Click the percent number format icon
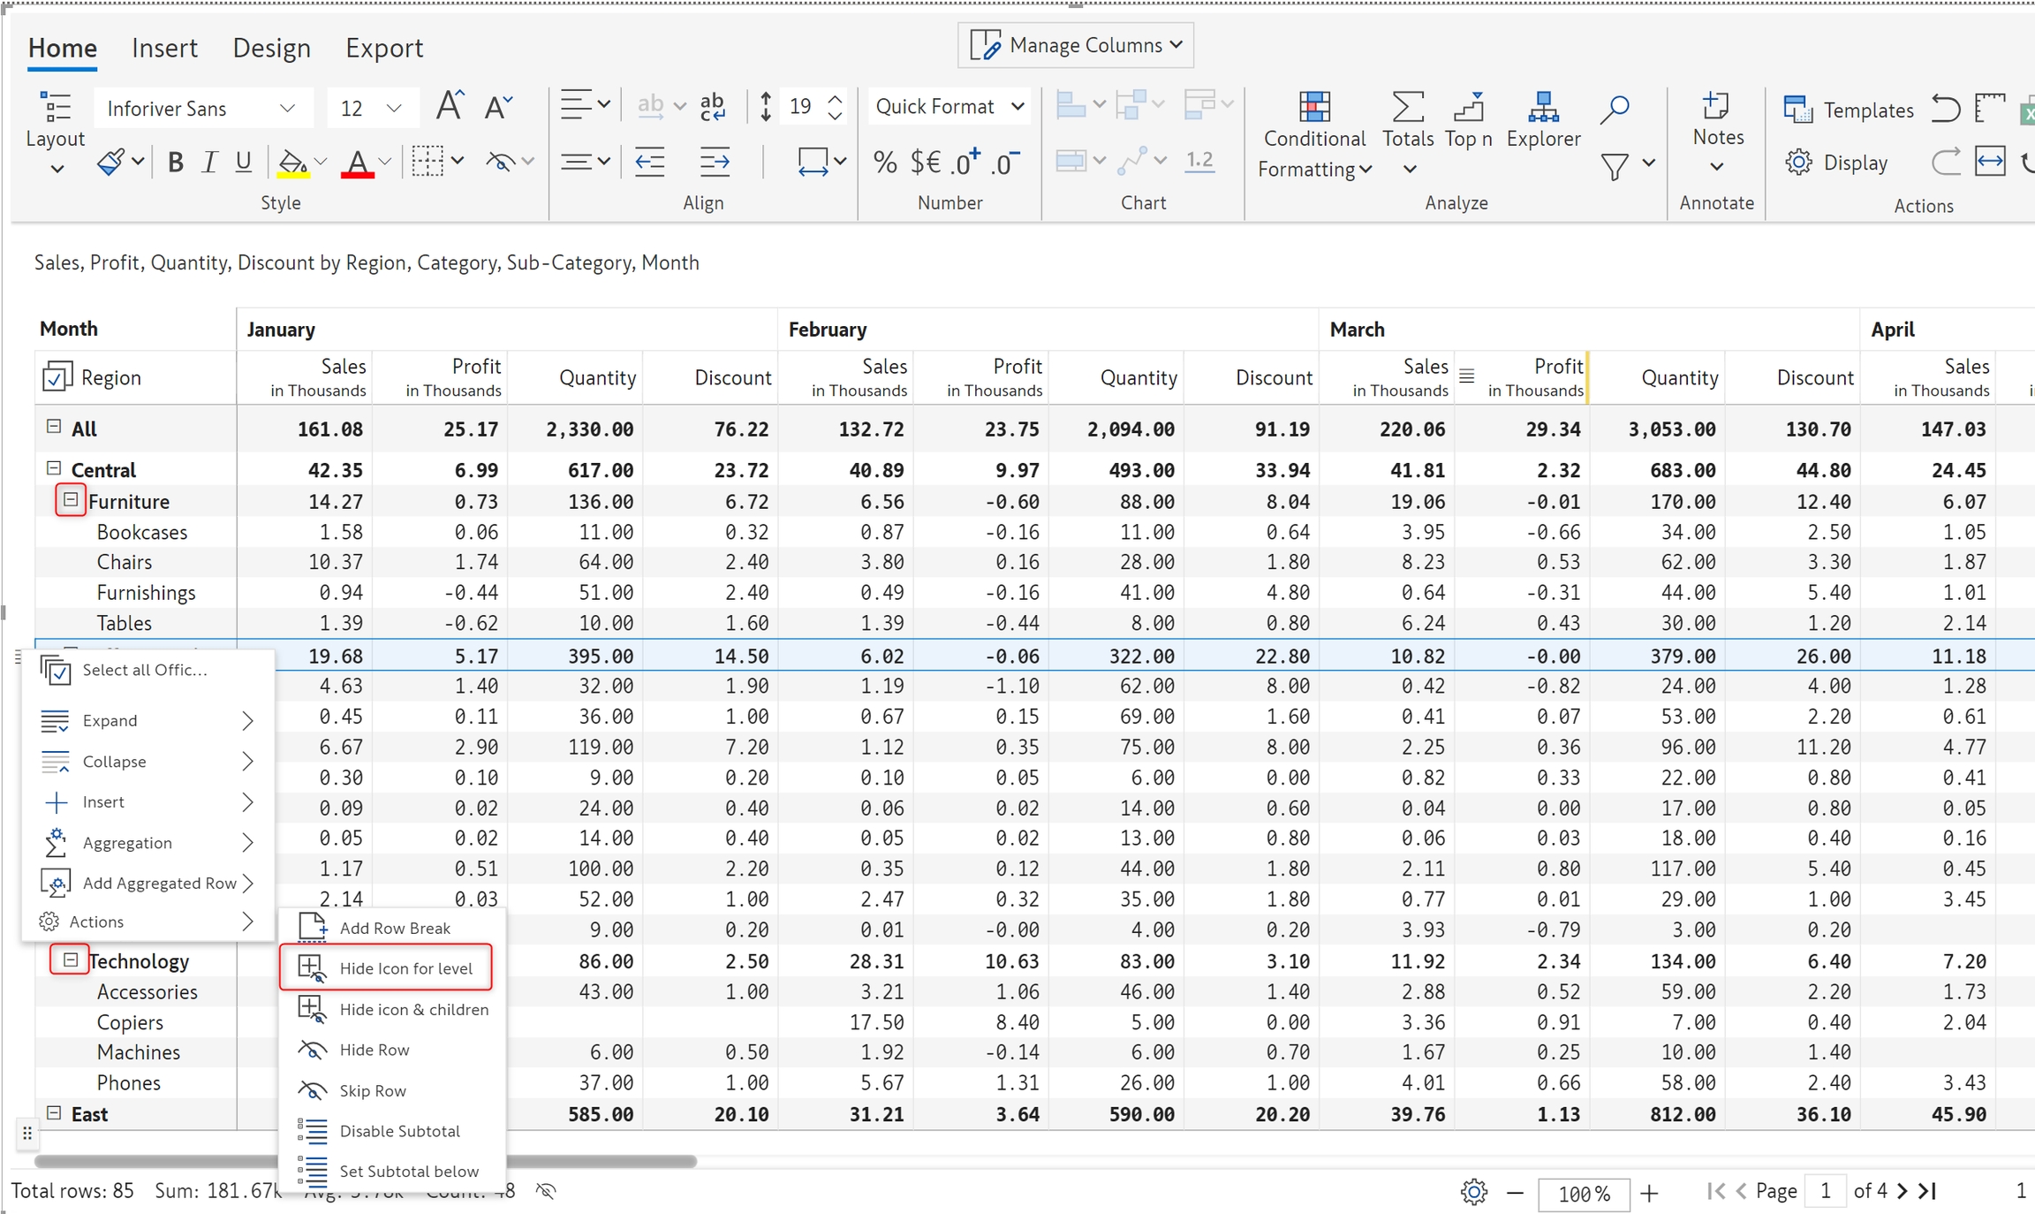The image size is (2035, 1214). tap(885, 162)
